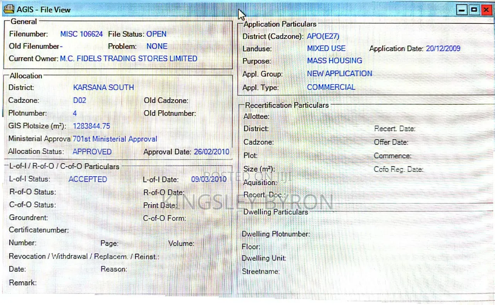Viewport: 495px width, 305px height.
Task: Click the C-of-O Status label
Action: coord(32,205)
